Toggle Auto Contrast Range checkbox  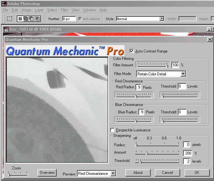(x=132, y=51)
